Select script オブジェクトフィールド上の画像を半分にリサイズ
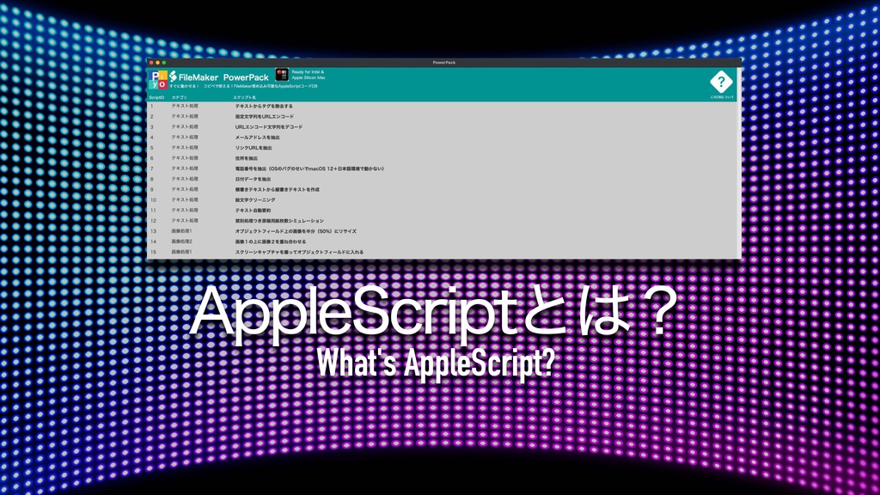The image size is (880, 495). [296, 231]
